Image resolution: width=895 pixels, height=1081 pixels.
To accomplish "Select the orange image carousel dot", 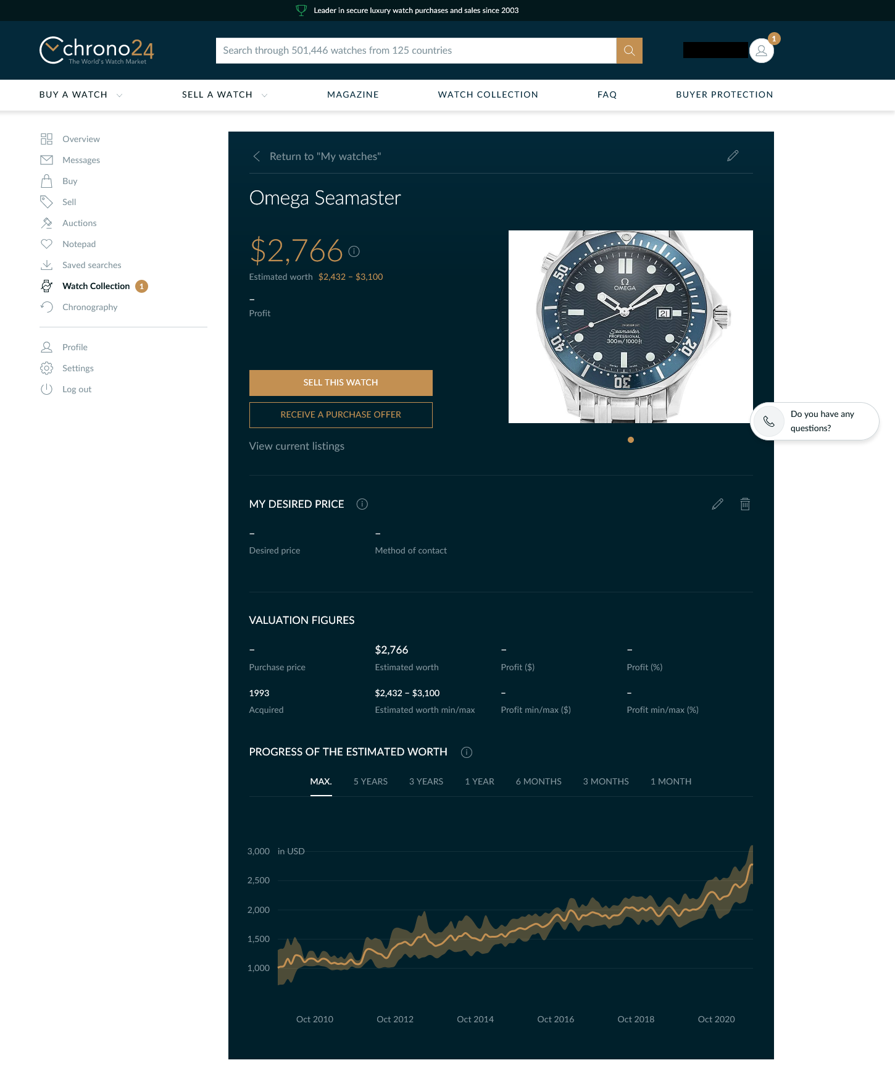I will tap(630, 440).
